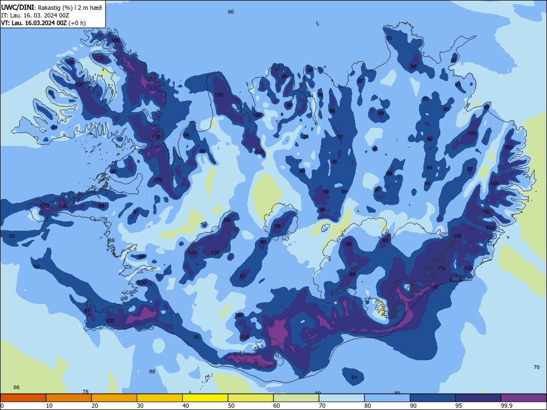Click the legend tick label '20'
The width and height of the screenshot is (547, 410).
pos(95,406)
